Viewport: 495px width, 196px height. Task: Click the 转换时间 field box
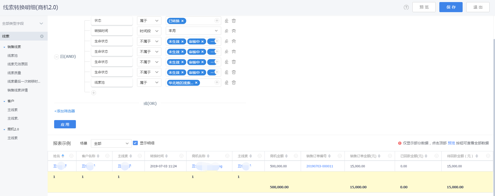point(112,31)
